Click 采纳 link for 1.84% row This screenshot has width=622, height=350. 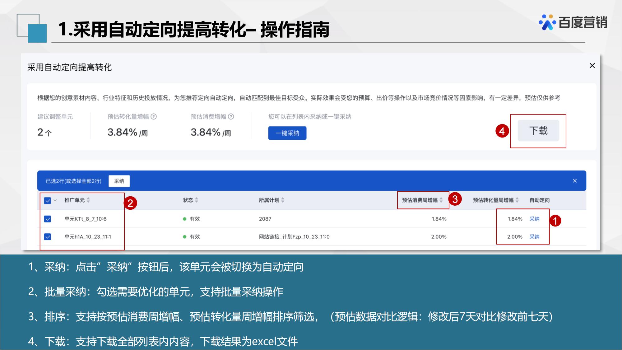click(534, 219)
